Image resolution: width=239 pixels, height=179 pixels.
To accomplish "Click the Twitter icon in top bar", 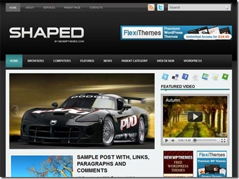I will (160, 7).
